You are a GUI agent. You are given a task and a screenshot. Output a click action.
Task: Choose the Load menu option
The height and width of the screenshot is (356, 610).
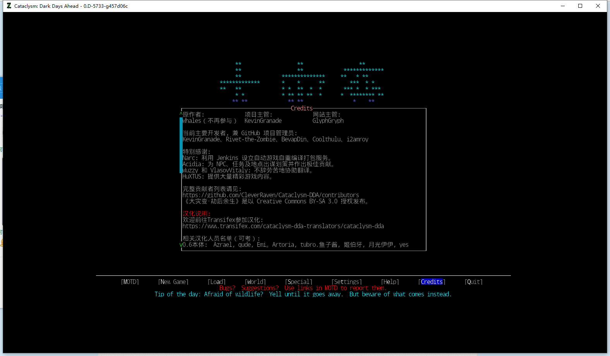(x=217, y=282)
